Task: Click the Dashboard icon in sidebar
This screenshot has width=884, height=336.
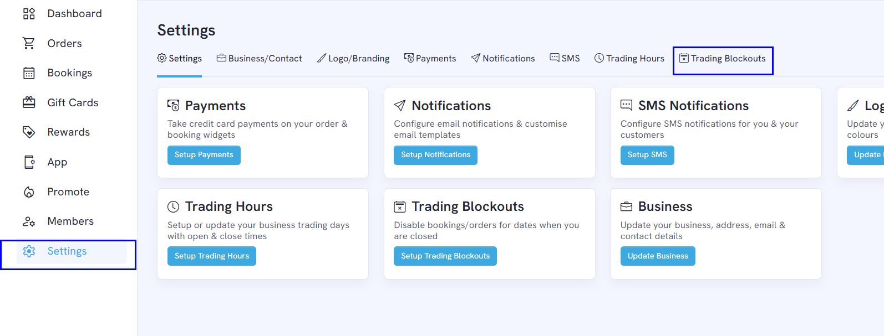Action: point(29,14)
